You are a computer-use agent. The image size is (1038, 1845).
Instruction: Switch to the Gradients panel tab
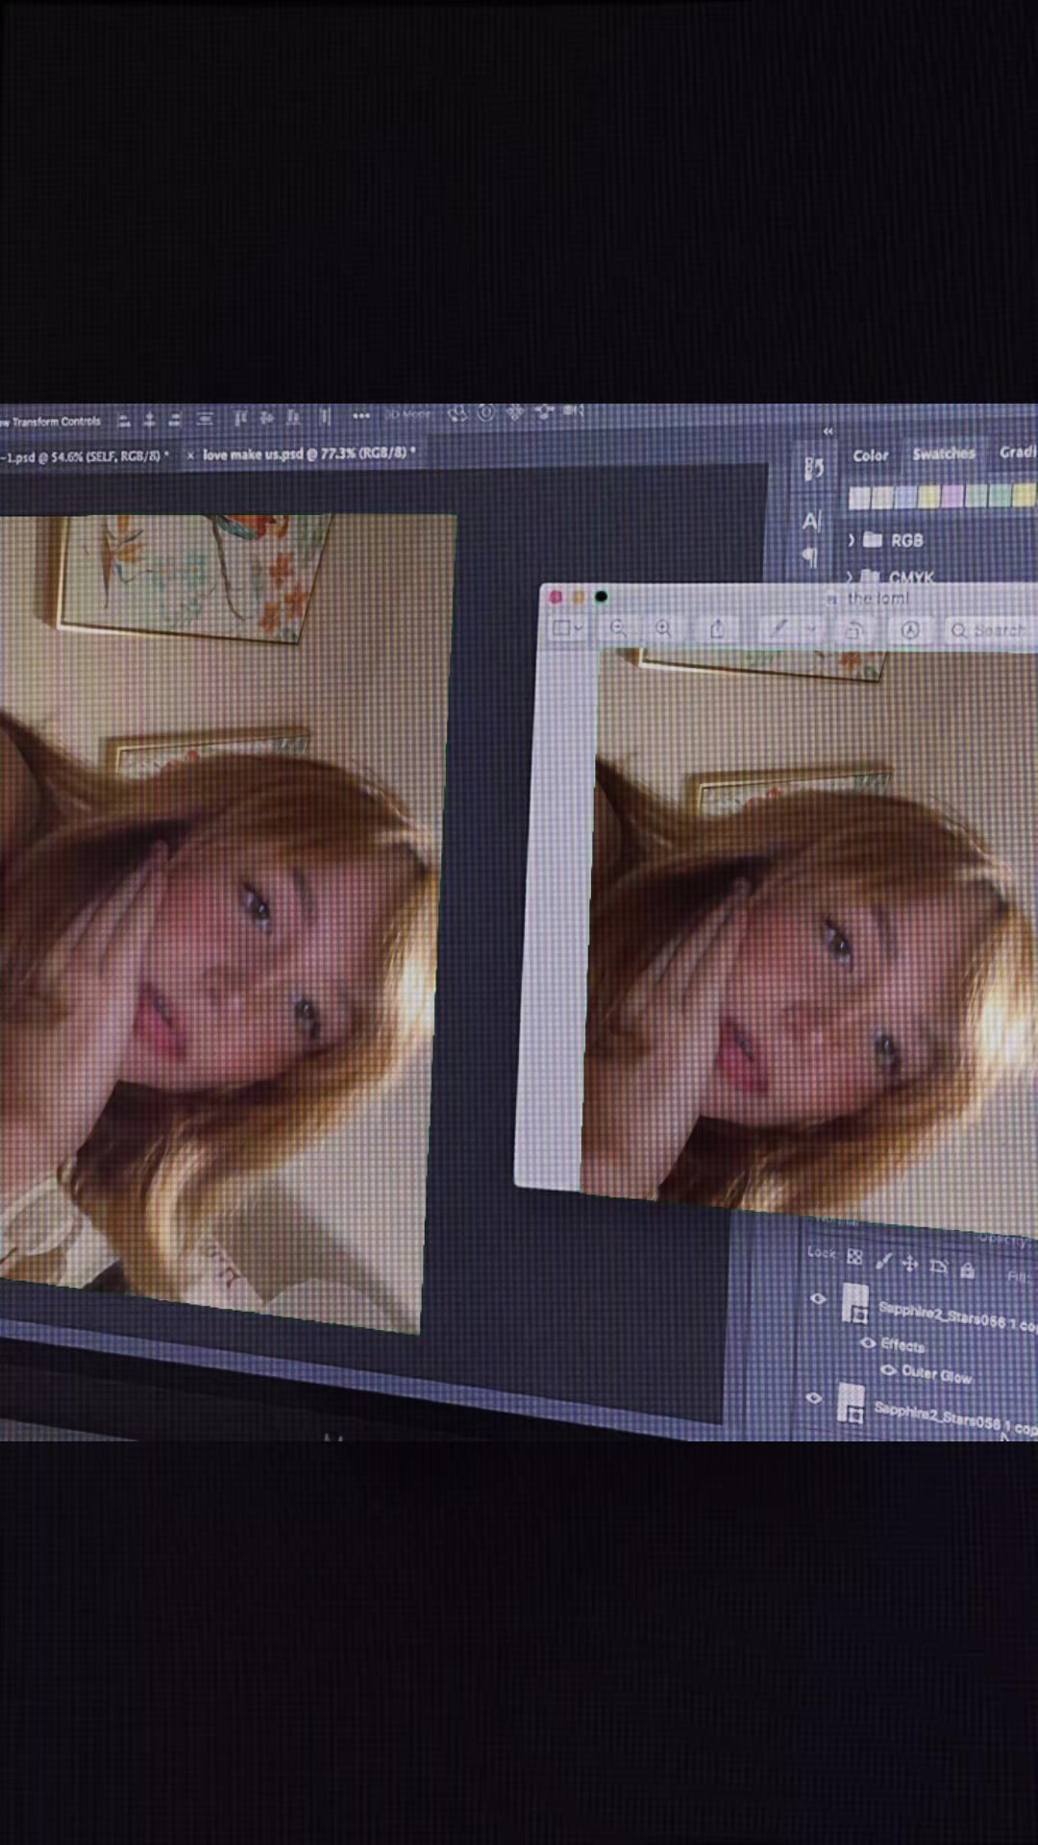tap(1017, 452)
